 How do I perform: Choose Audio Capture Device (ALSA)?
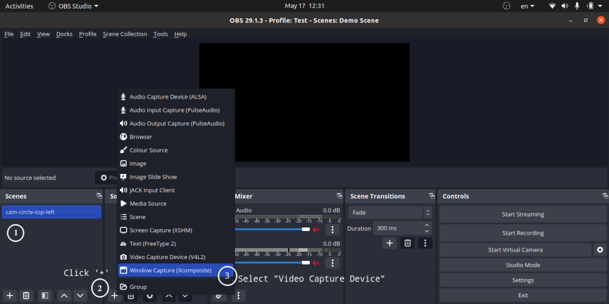[x=176, y=97]
